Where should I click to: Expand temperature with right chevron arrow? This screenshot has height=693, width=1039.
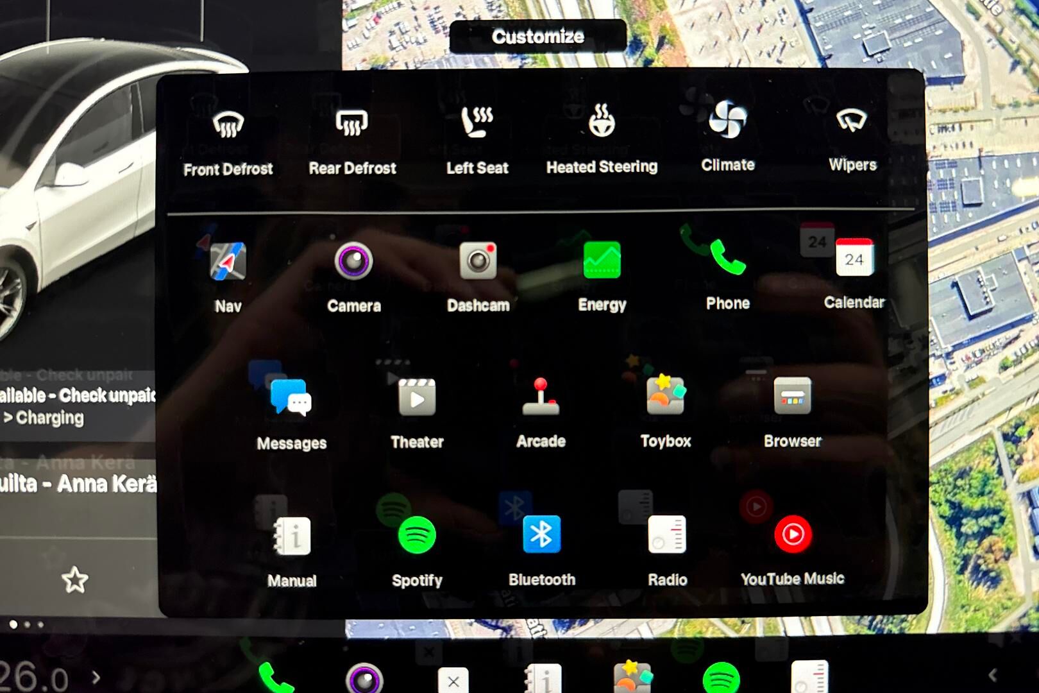[x=96, y=678]
